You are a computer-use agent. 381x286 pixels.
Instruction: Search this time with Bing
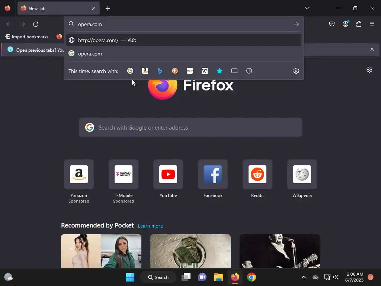[160, 71]
